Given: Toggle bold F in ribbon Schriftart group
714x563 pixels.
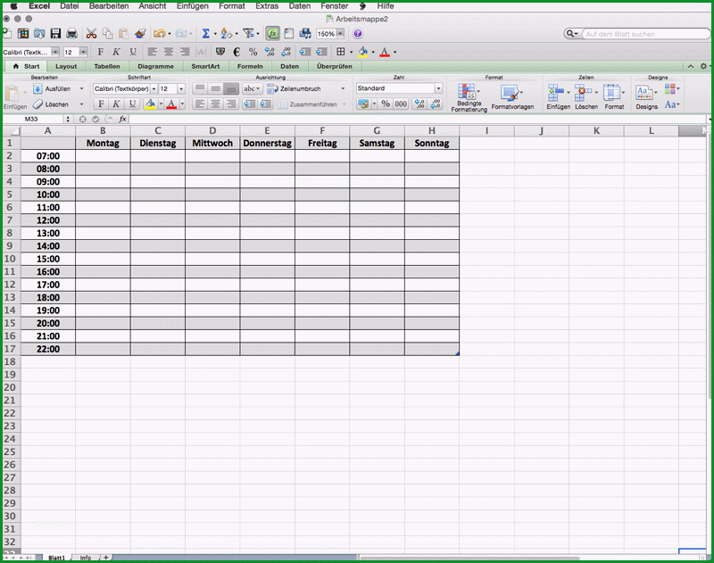Looking at the screenshot, I should pyautogui.click(x=101, y=103).
